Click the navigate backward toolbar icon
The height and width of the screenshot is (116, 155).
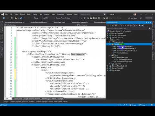pyautogui.click(x=4, y=18)
